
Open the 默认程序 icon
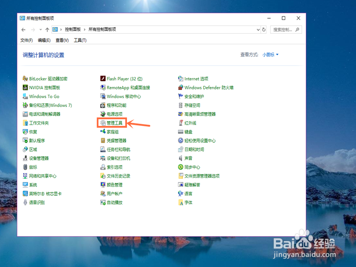pyautogui.click(x=25, y=141)
